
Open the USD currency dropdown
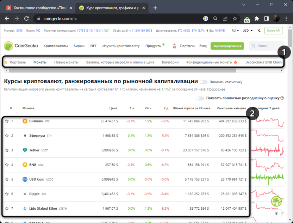point(248,31)
